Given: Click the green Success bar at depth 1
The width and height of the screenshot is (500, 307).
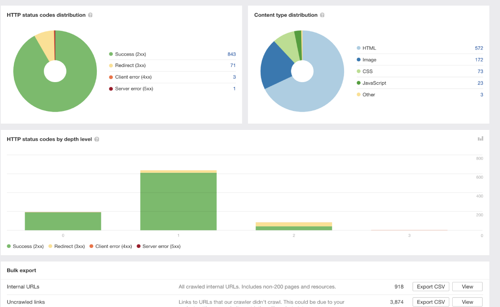Looking at the screenshot, I should pyautogui.click(x=178, y=201).
